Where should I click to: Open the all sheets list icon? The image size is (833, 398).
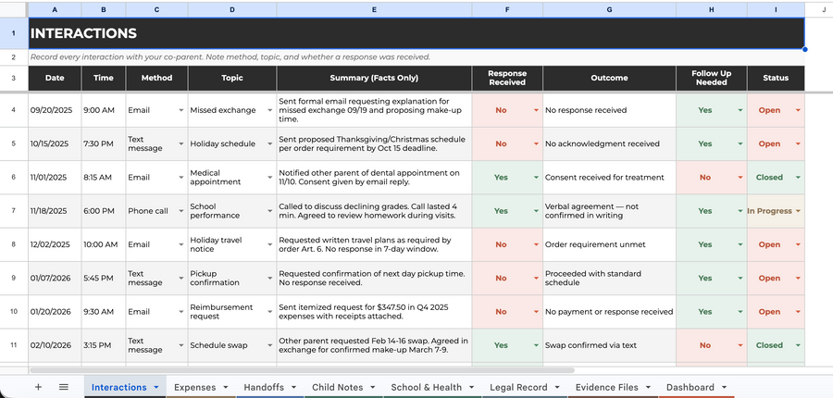[x=63, y=387]
